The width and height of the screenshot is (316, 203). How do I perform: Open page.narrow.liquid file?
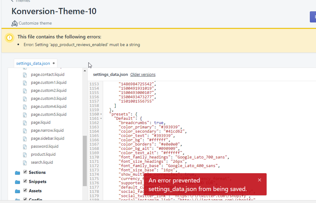(47, 130)
